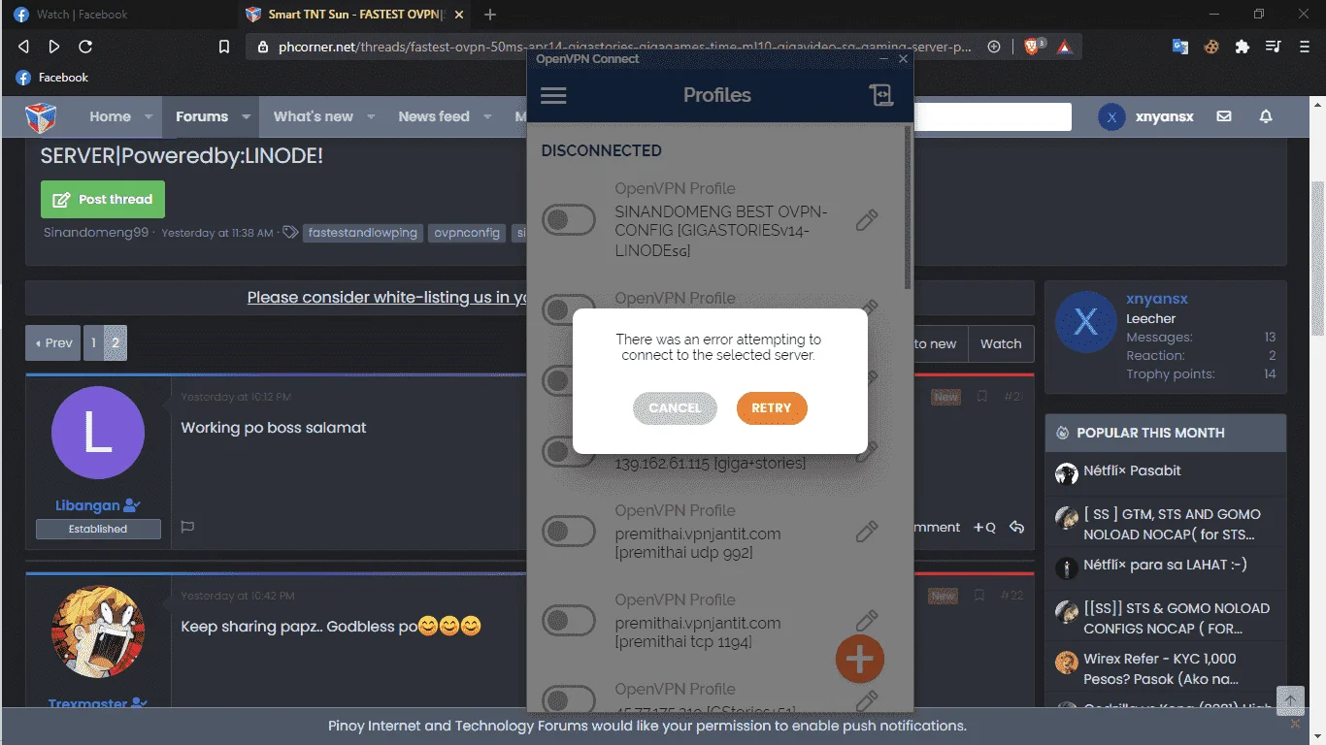The width and height of the screenshot is (1326, 745).
Task: Click the forum search input field
Action: point(992,116)
